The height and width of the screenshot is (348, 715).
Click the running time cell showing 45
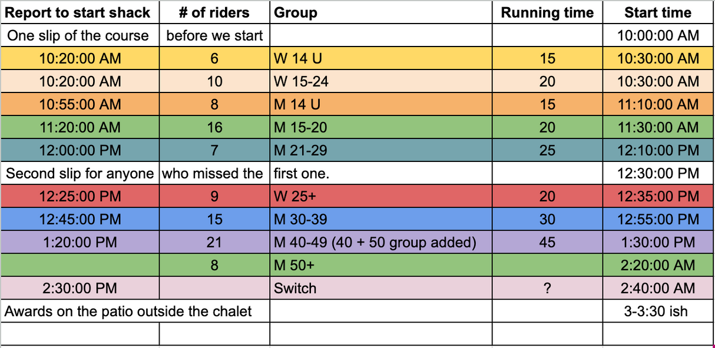pos(547,242)
